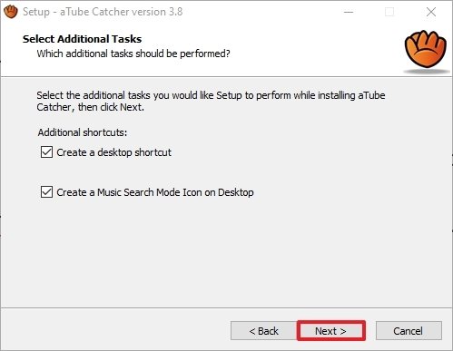The width and height of the screenshot is (453, 351).
Task: Click the 'Which additional tasks should be performed?' subtitle
Action: [x=133, y=54]
